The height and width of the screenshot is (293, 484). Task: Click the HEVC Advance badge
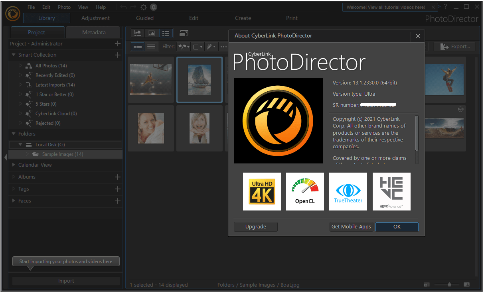[391, 191]
